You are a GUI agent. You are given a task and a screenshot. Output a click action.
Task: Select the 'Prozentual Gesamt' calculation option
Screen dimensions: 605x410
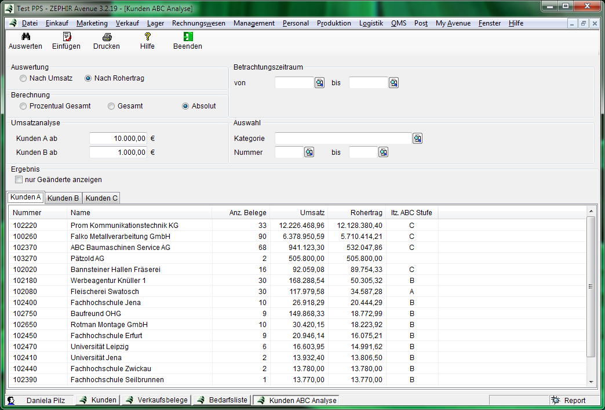[23, 106]
